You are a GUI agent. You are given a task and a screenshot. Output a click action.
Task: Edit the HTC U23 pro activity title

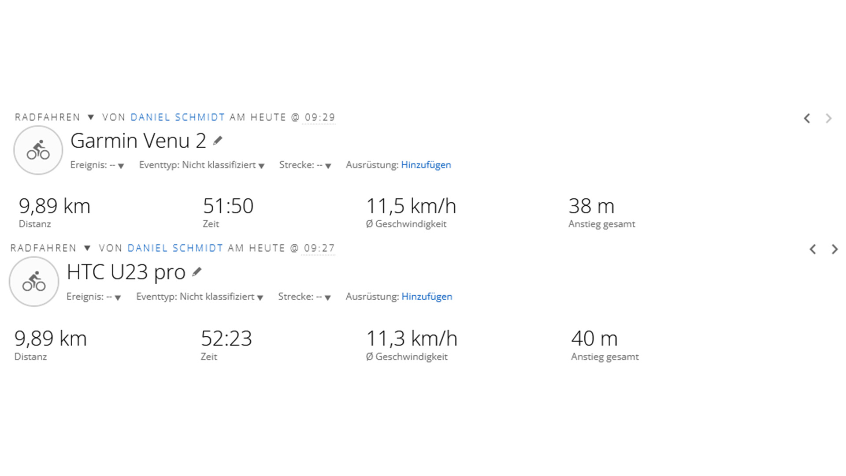(x=197, y=272)
